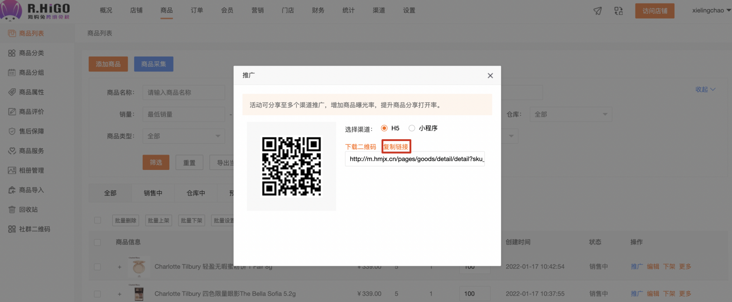Click the 社群二维码 grid icon
Screen dimensions: 732x302
pos(12,229)
